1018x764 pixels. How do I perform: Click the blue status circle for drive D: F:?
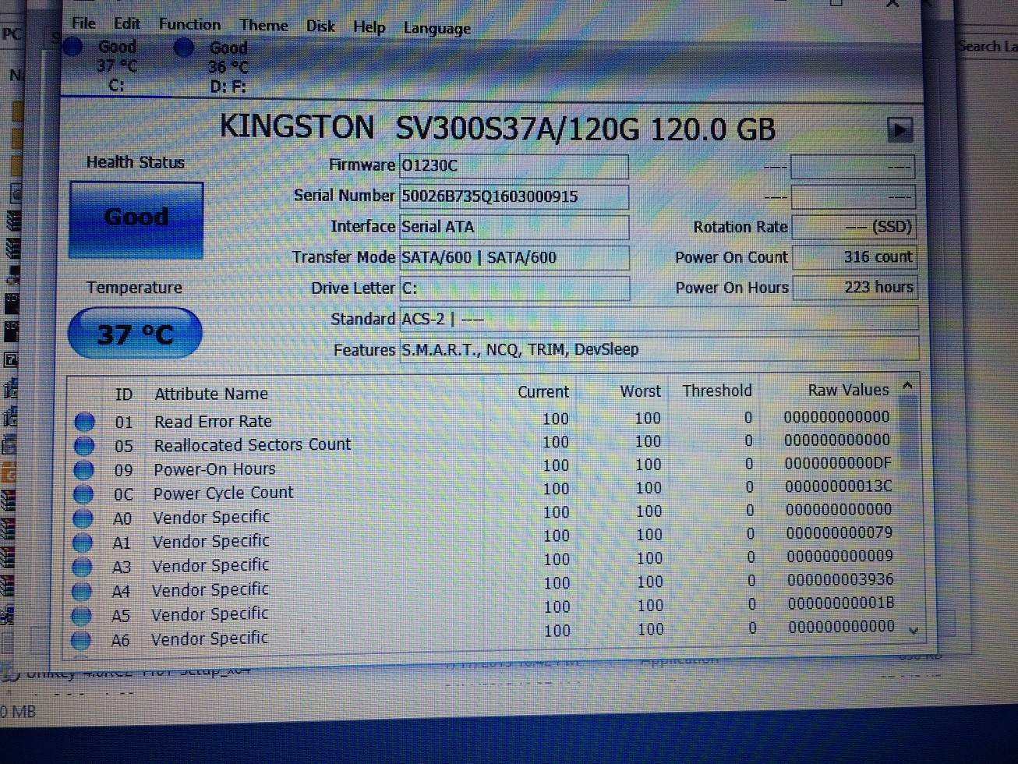[x=183, y=48]
